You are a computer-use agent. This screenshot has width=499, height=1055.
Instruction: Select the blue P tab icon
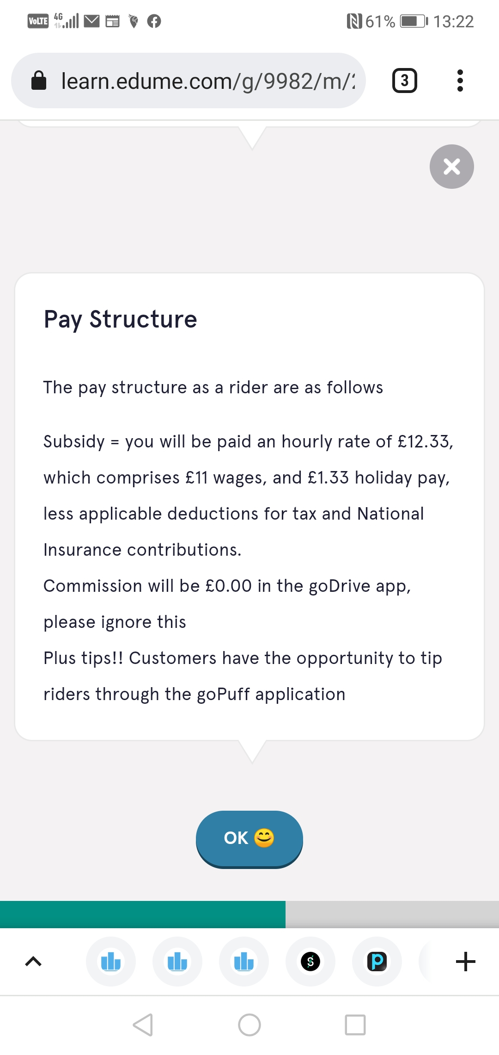[377, 962]
